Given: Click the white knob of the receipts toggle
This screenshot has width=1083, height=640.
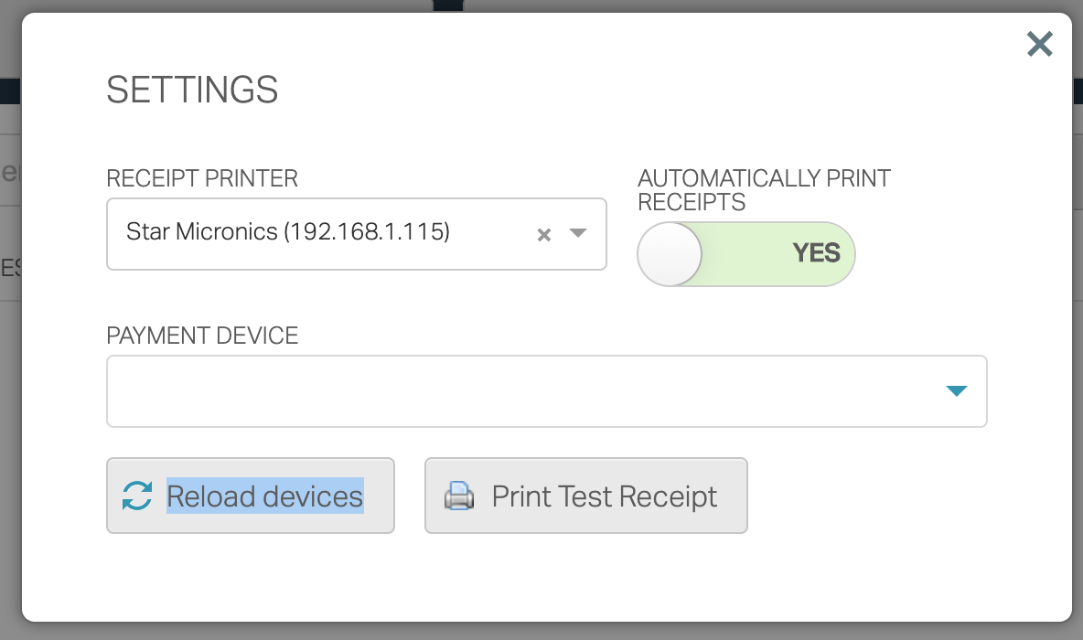Looking at the screenshot, I should click(x=670, y=254).
